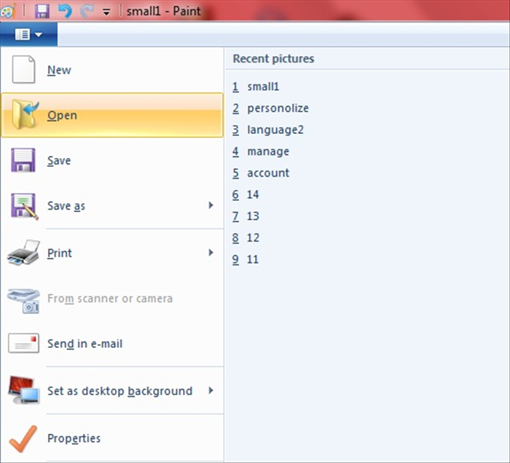
Task: Select the Open menu entry
Action: pos(112,115)
